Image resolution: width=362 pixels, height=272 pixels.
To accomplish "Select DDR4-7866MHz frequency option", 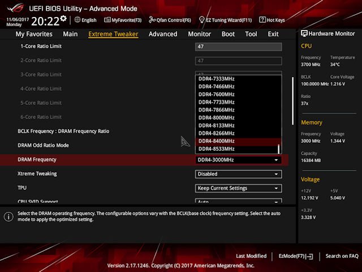I will 238,110.
